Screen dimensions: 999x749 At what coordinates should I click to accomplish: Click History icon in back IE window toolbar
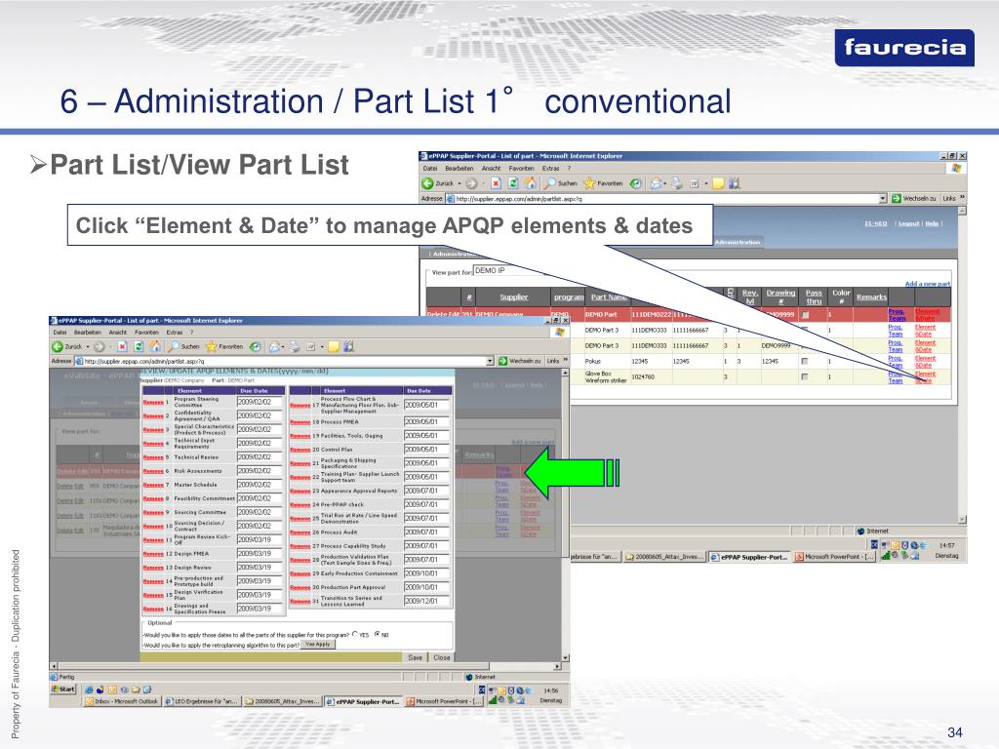(x=635, y=183)
